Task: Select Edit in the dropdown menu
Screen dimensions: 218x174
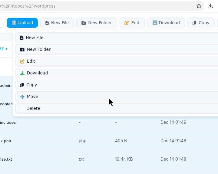Action: click(31, 61)
